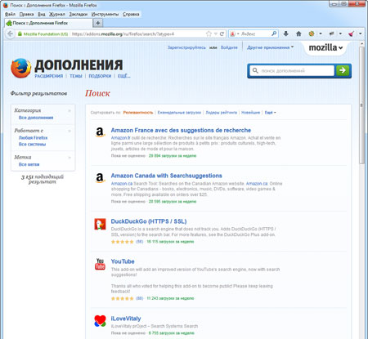Click the iLoveVitaly heart icon
Image resolution: width=368 pixels, height=339 pixels.
point(100,321)
